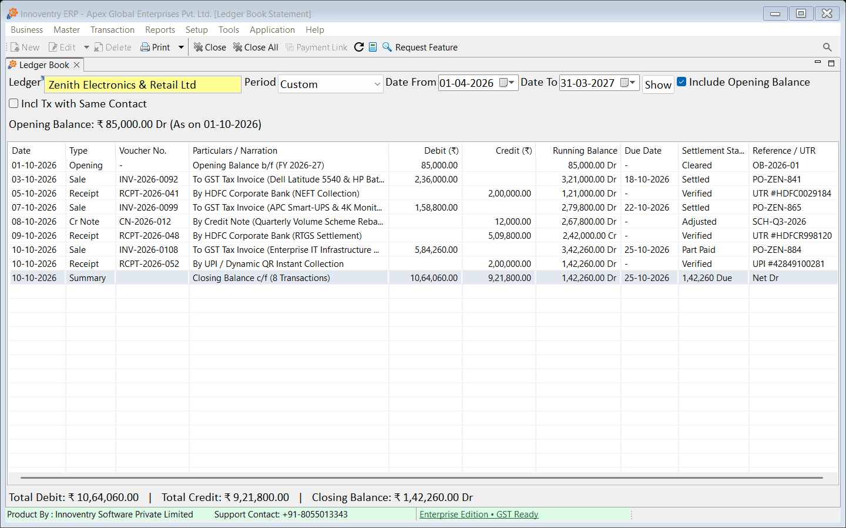846x528 pixels.
Task: Open Enterprise Edition • GST Ready link
Action: [479, 515]
